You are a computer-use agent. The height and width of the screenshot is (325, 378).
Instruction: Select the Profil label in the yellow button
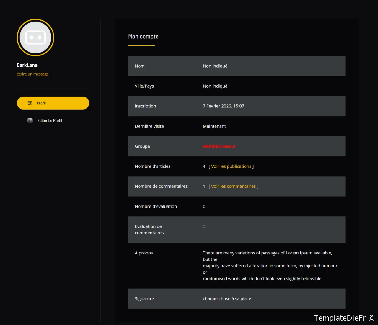[41, 103]
